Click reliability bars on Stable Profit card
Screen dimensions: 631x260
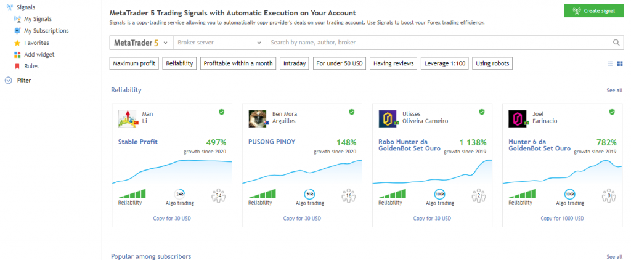pos(132,194)
